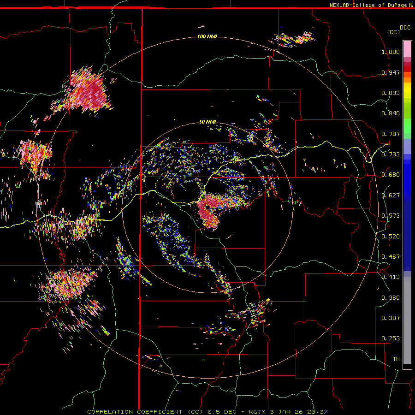Select the 0.360 legend value
The height and width of the screenshot is (415, 415).
391,298
